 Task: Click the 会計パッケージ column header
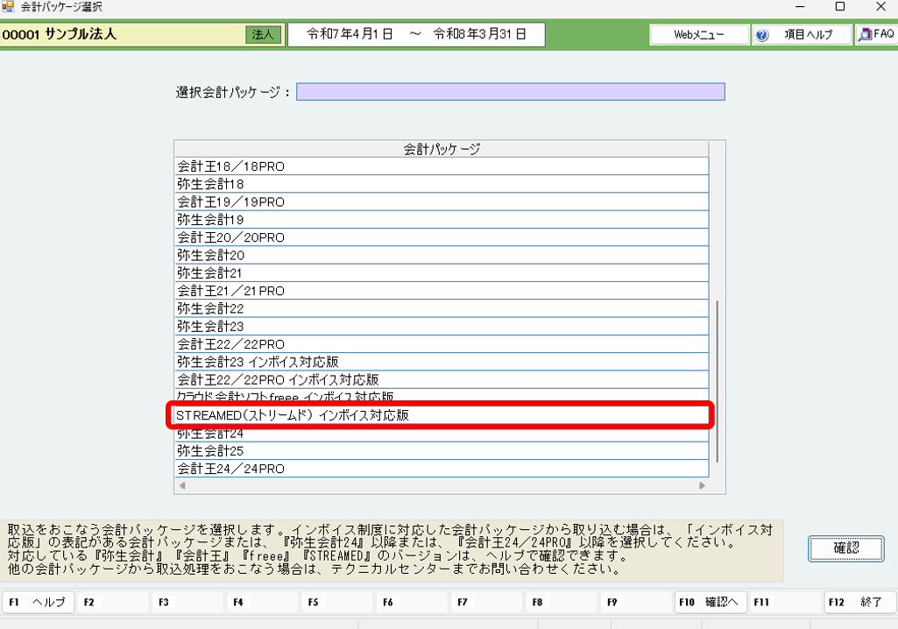pyautogui.click(x=441, y=149)
